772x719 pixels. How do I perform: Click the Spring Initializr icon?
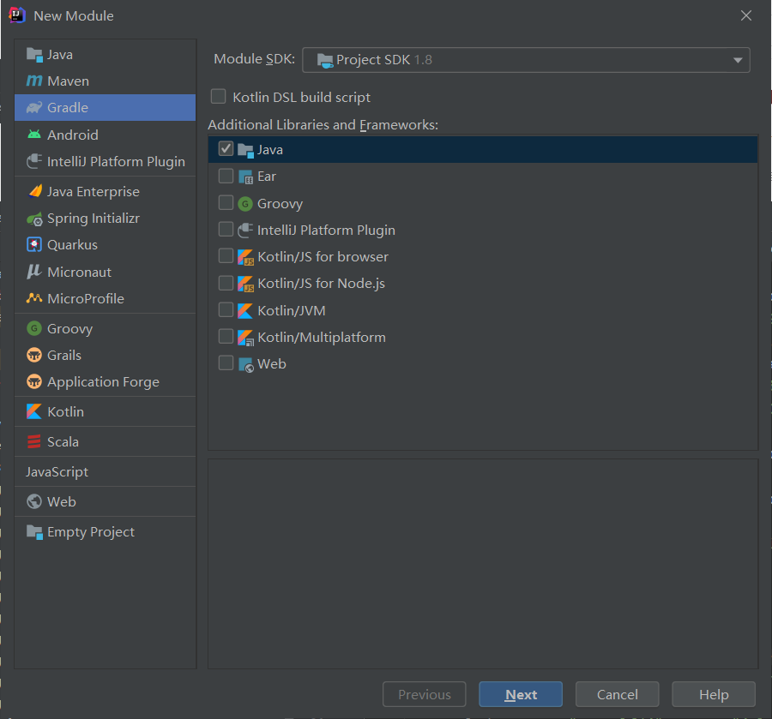(34, 219)
